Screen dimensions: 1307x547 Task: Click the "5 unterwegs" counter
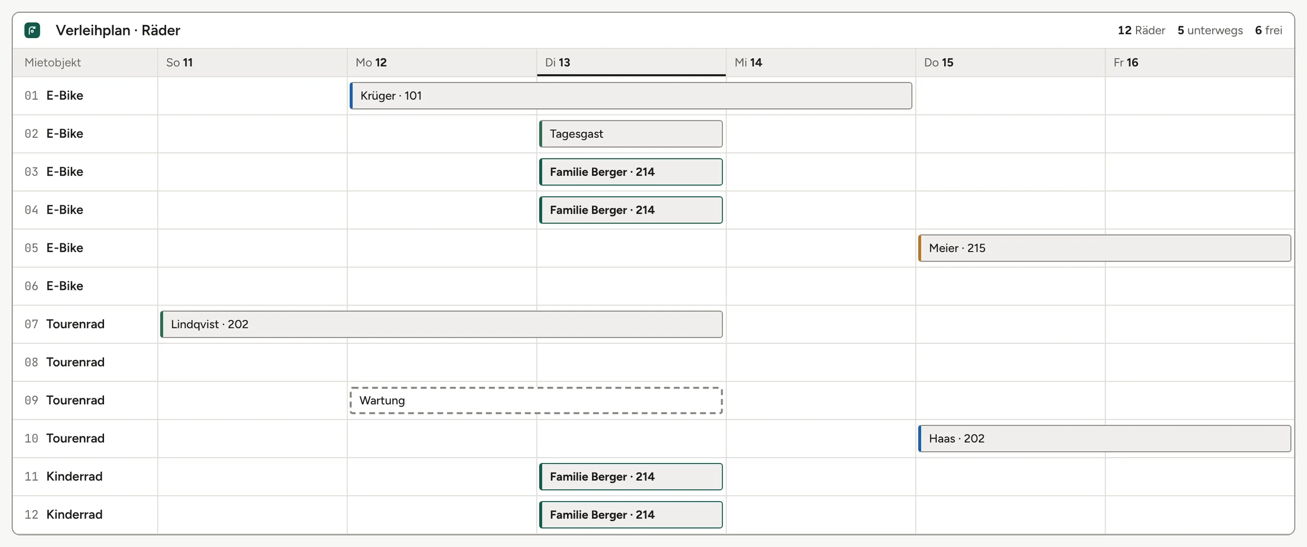click(x=1210, y=31)
